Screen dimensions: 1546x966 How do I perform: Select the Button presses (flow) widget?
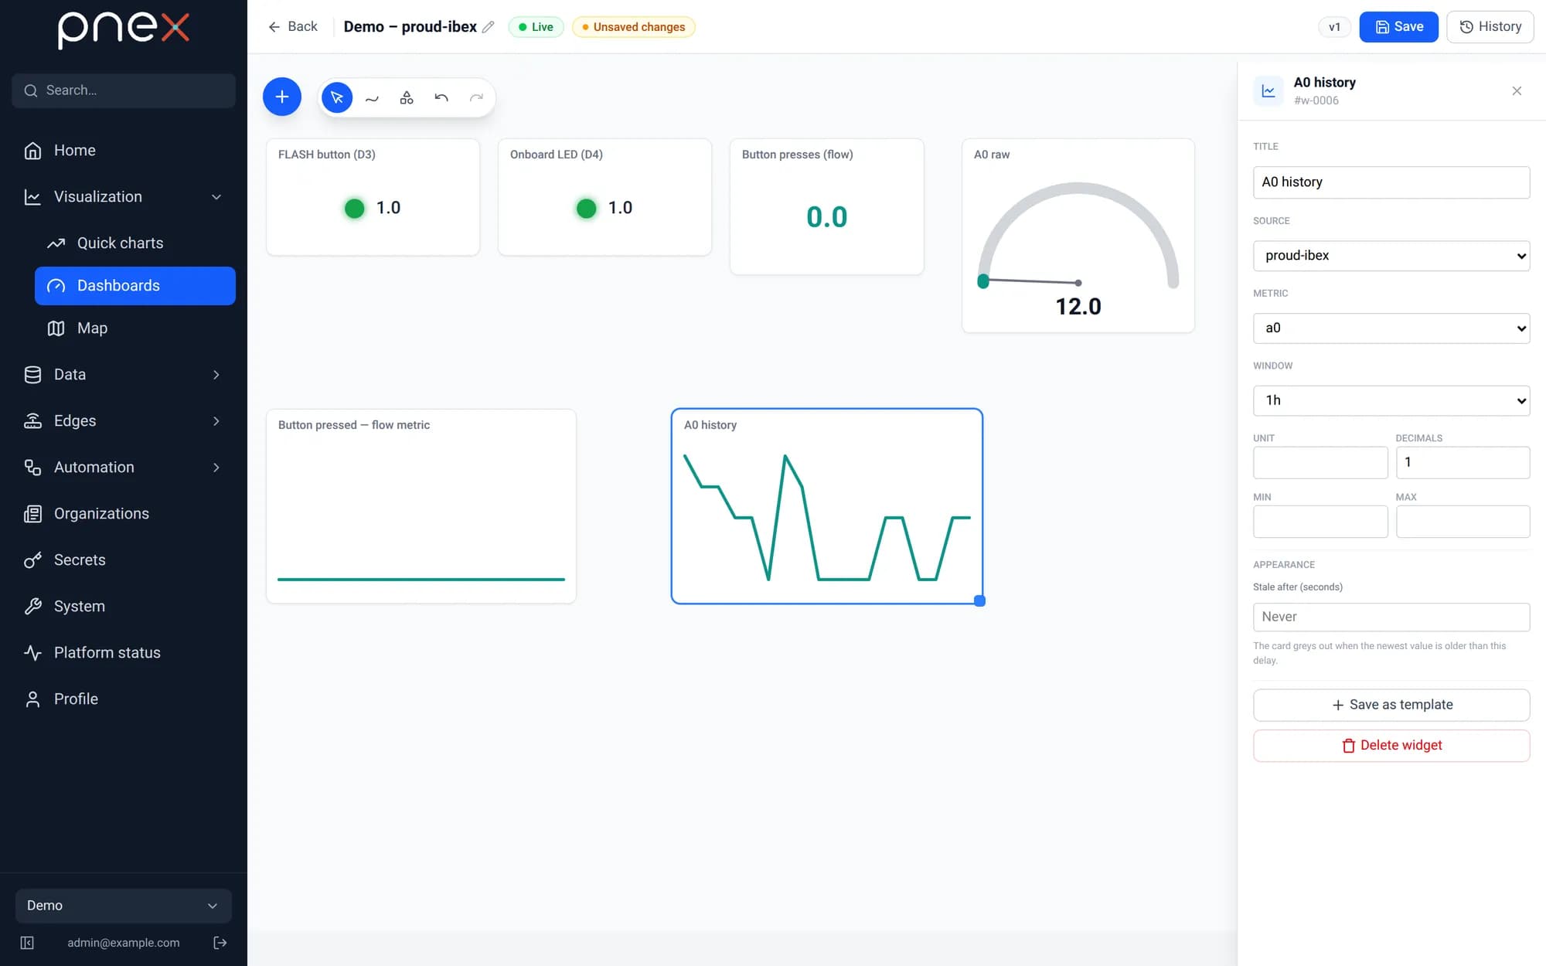pyautogui.click(x=826, y=206)
